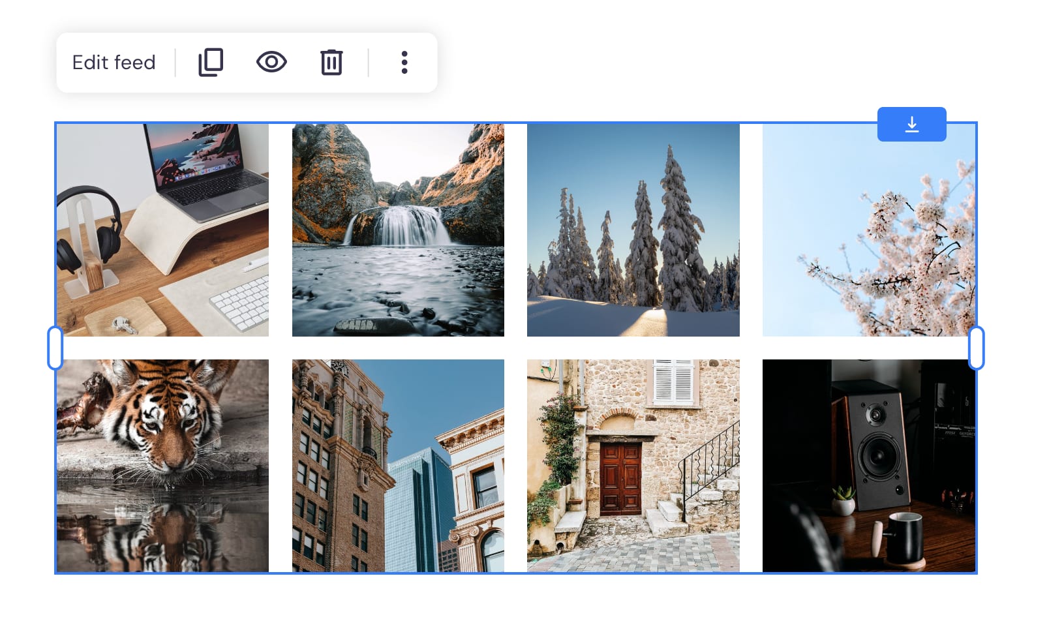Click the left resize handle of the feed
The image size is (1049, 621).
(55, 348)
